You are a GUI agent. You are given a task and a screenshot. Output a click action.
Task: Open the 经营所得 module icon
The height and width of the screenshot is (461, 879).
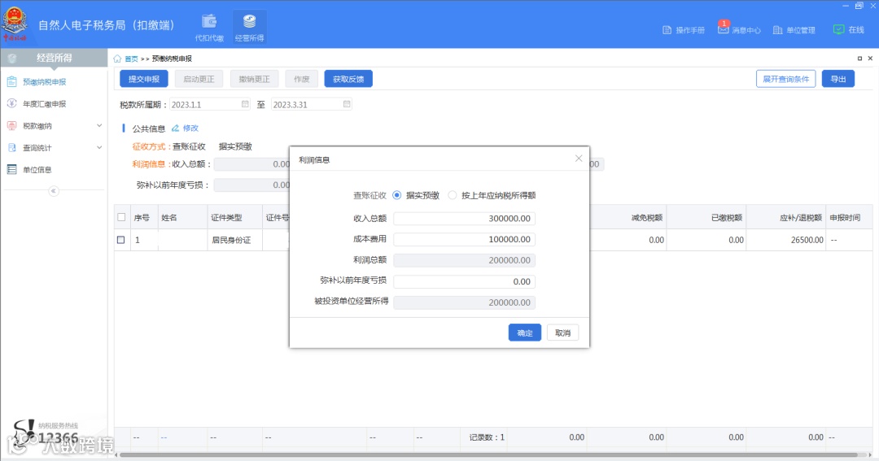(x=250, y=27)
